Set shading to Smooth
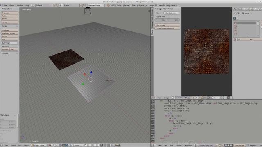This screenshot has width=262, height=147. [5, 49]
